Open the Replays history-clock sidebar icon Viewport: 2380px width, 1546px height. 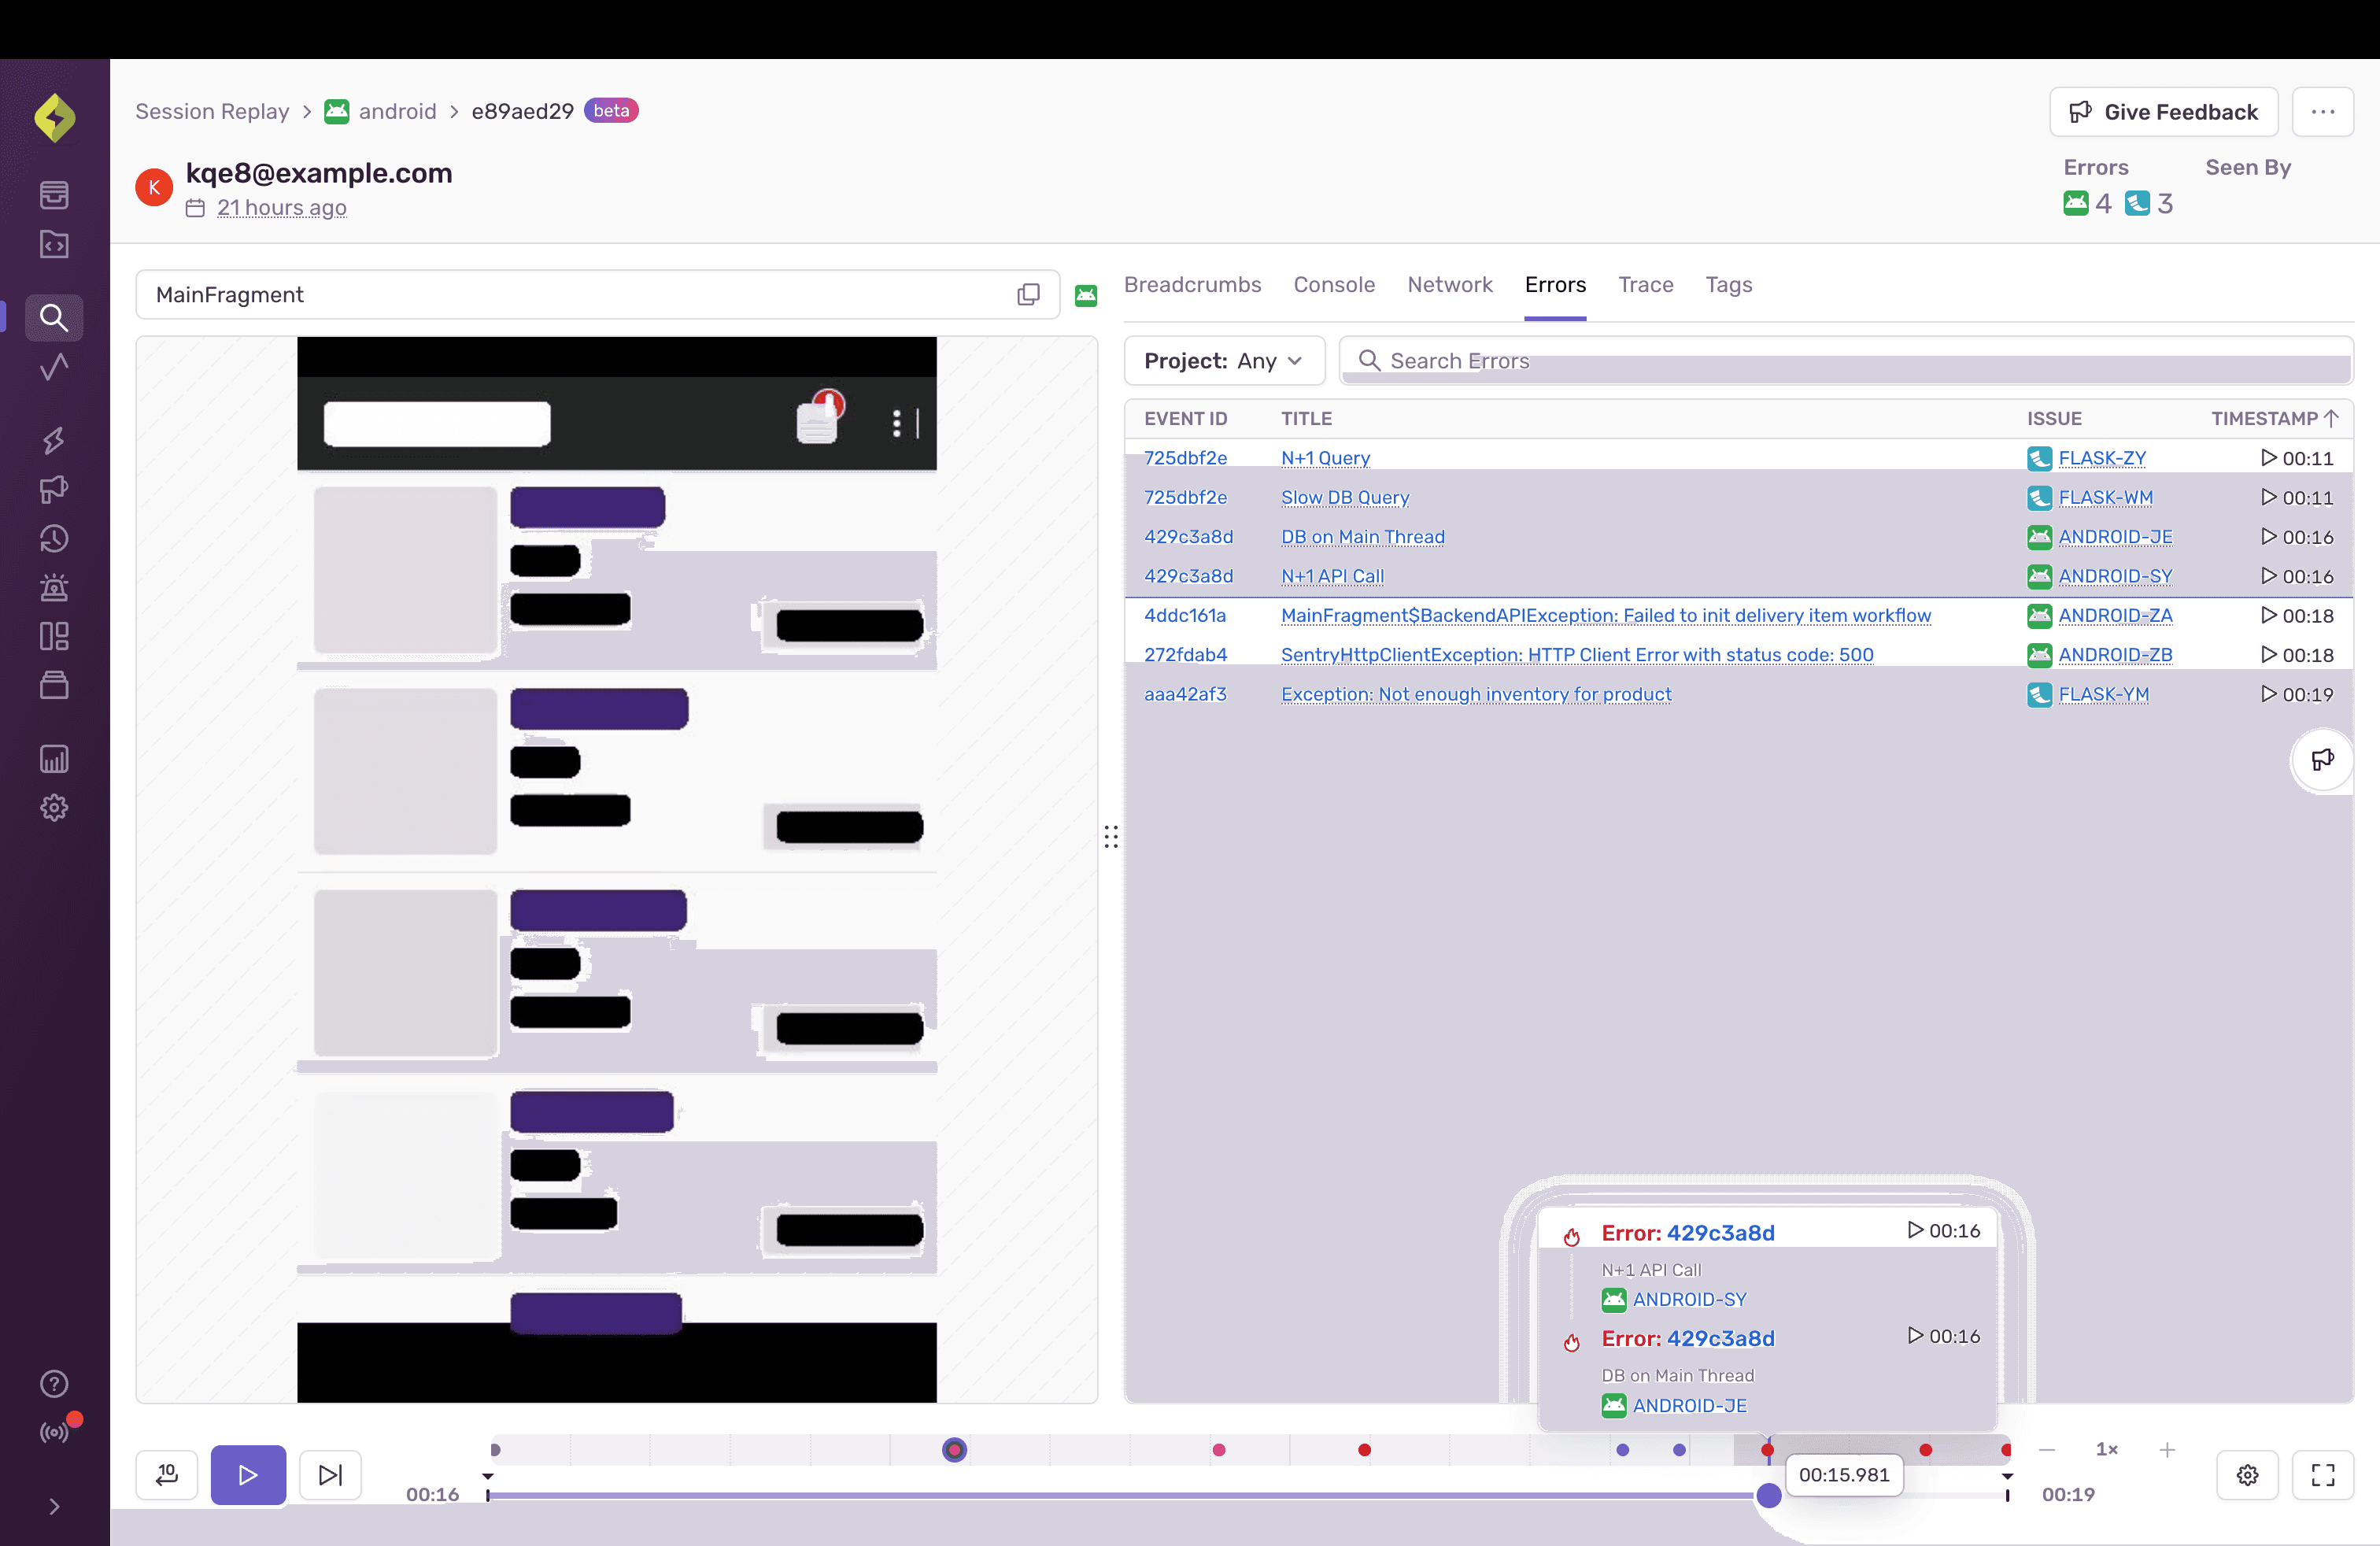pyautogui.click(x=54, y=538)
